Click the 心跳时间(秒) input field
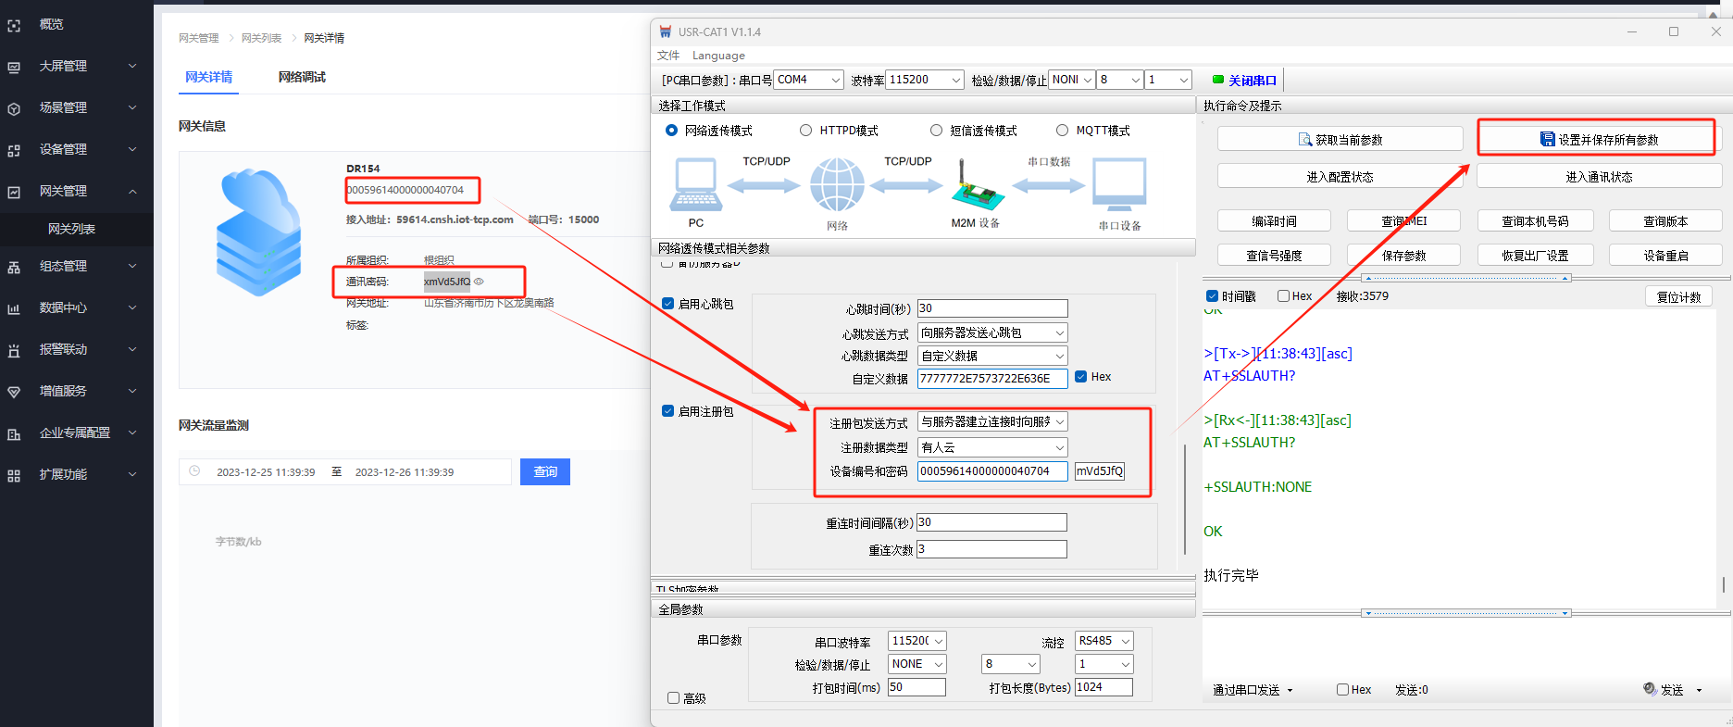1733x727 pixels. coord(991,308)
